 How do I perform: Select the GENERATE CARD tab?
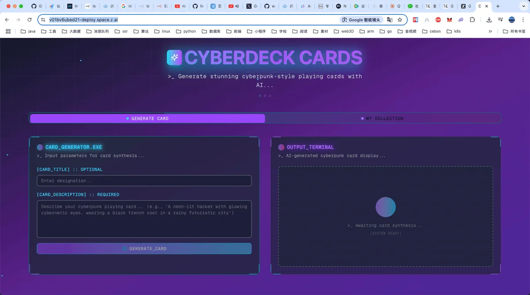pyautogui.click(x=148, y=118)
